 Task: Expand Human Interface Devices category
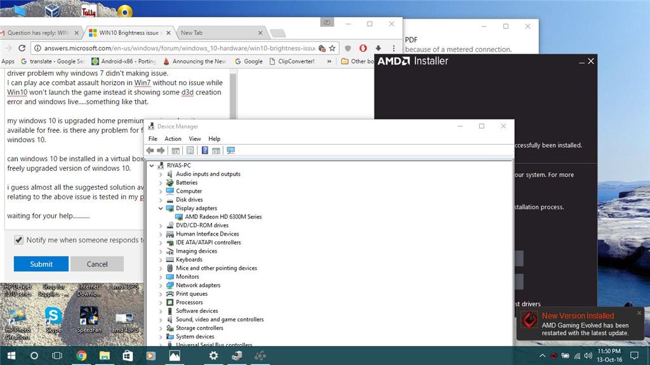[x=161, y=234]
